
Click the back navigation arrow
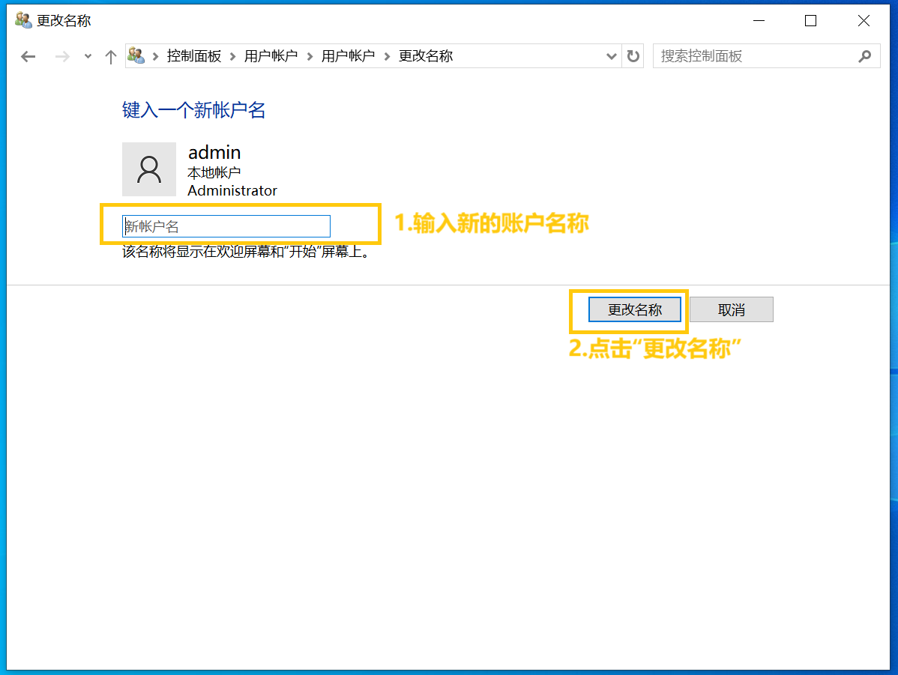tap(28, 55)
